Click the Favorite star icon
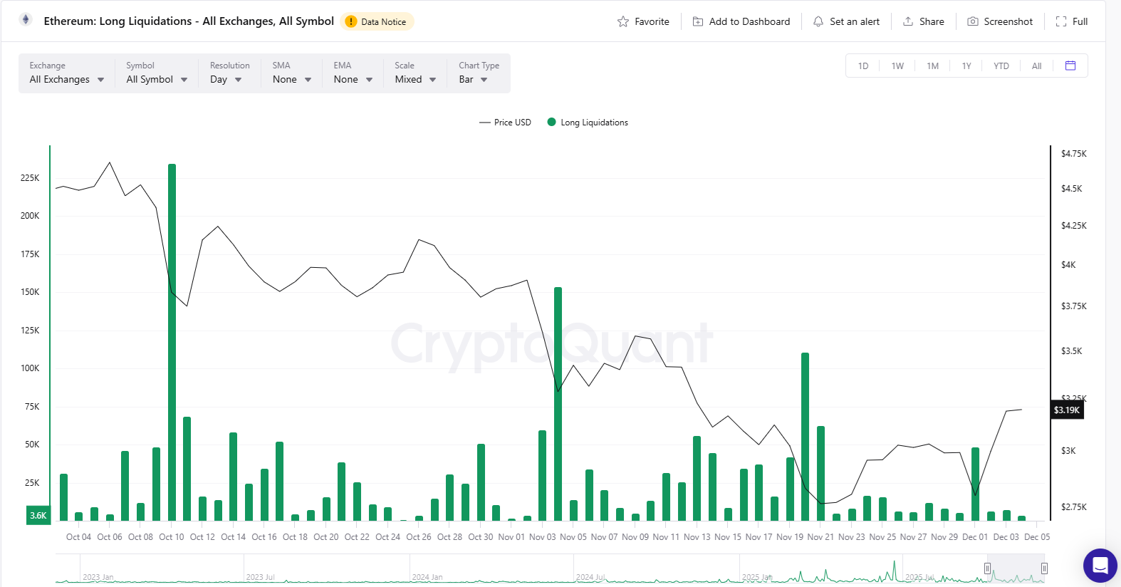 623,21
